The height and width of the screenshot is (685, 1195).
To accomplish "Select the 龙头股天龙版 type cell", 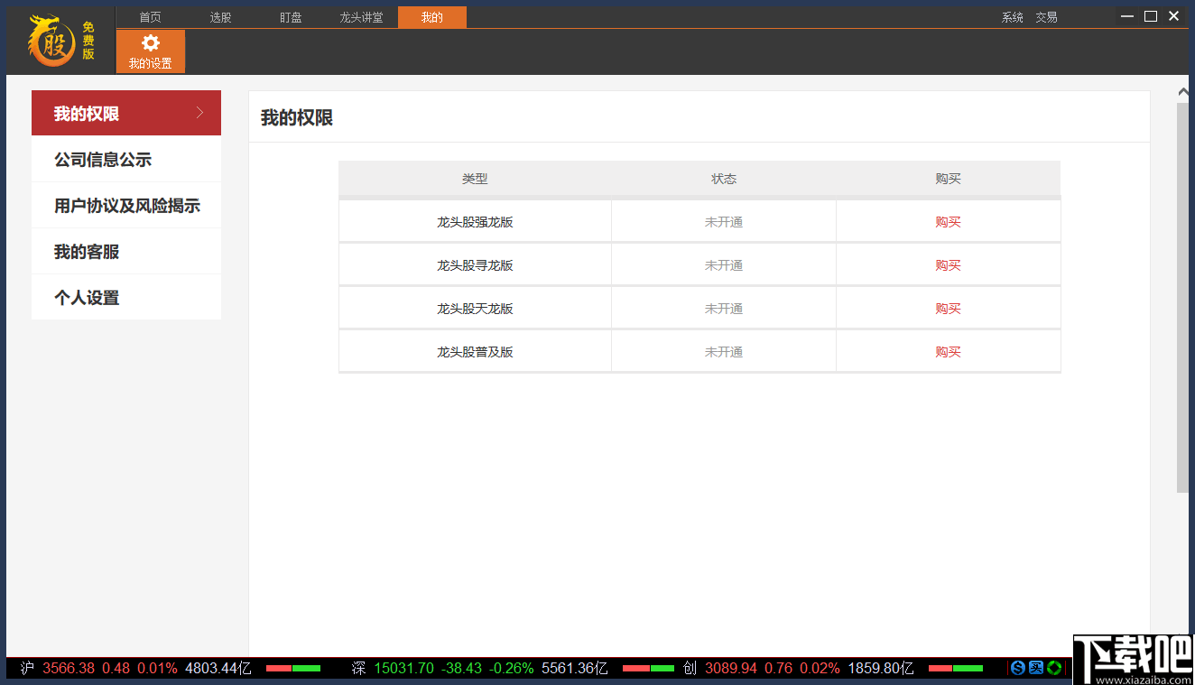I will tap(475, 309).
